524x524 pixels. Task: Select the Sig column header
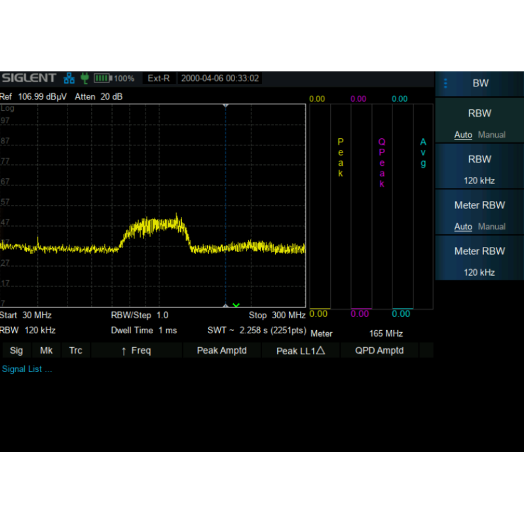(x=16, y=350)
